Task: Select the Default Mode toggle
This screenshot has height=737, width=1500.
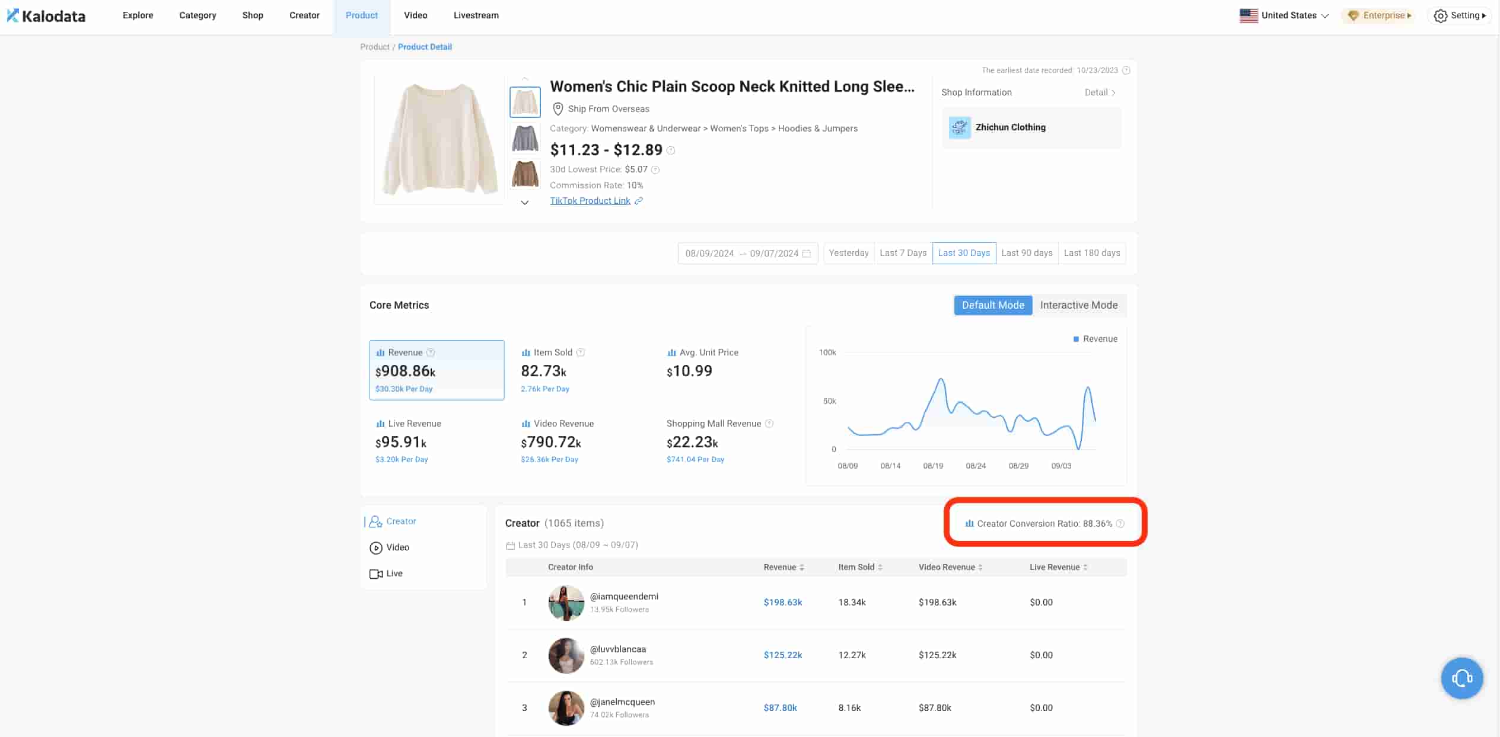Action: [x=992, y=305]
